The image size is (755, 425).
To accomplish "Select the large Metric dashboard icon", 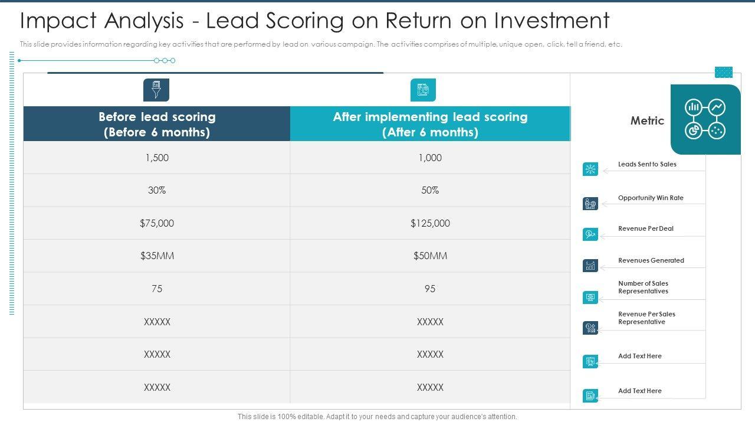I will (705, 119).
